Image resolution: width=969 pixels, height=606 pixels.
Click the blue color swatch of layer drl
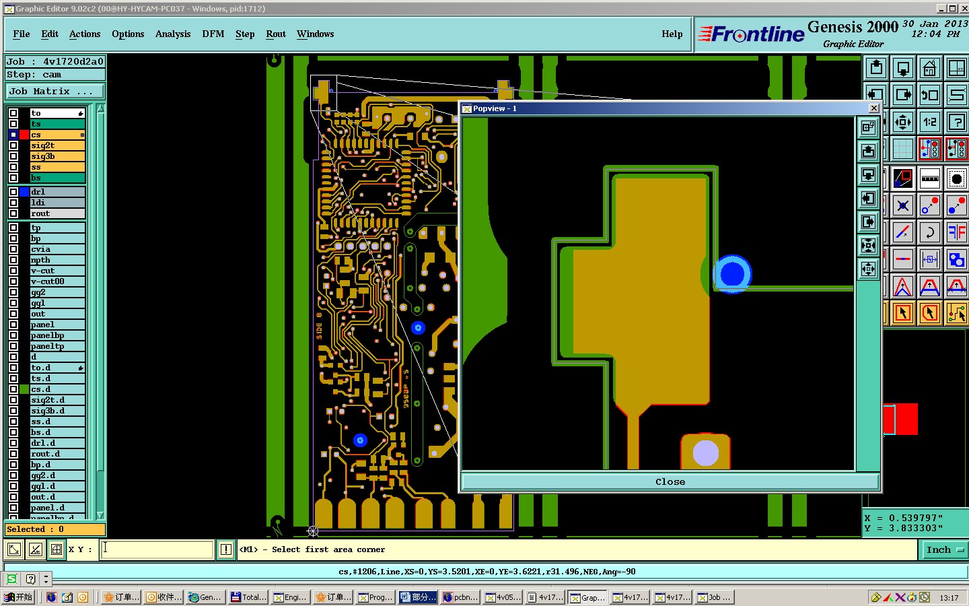(x=24, y=192)
